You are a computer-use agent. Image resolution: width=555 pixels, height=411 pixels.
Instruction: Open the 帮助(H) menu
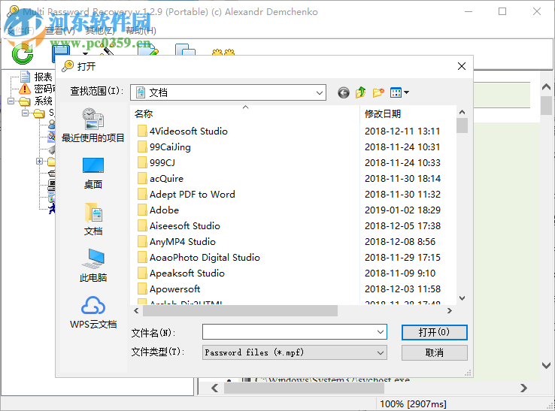(141, 31)
